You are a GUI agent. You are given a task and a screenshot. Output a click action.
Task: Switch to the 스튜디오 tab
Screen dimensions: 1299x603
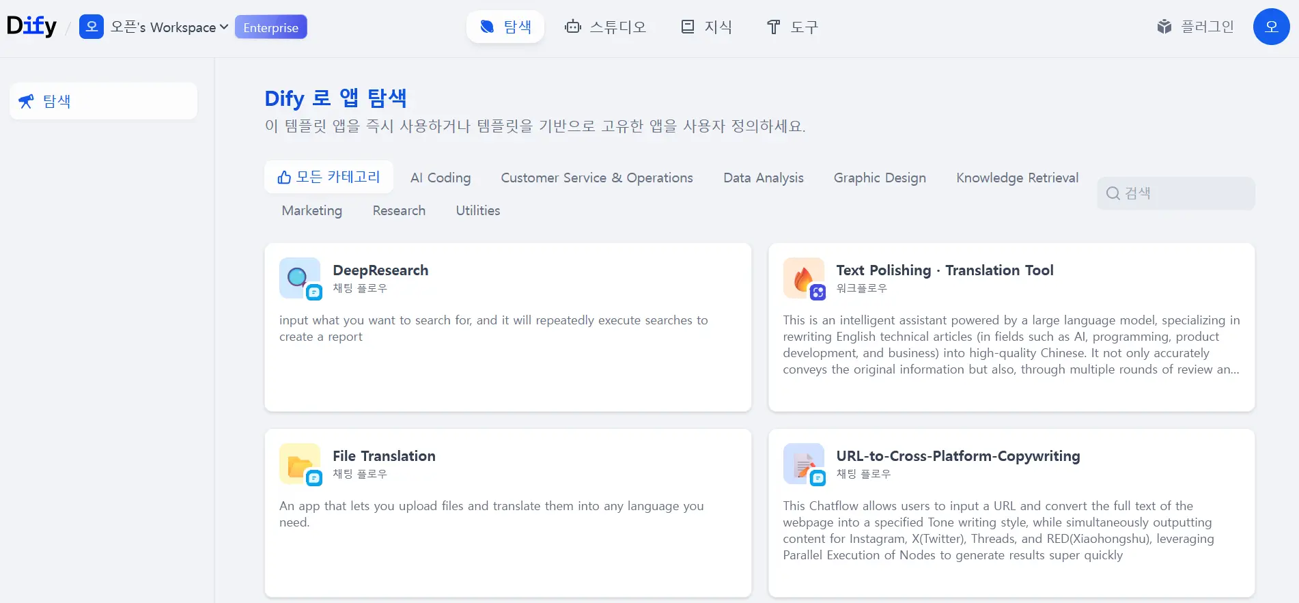coord(605,27)
